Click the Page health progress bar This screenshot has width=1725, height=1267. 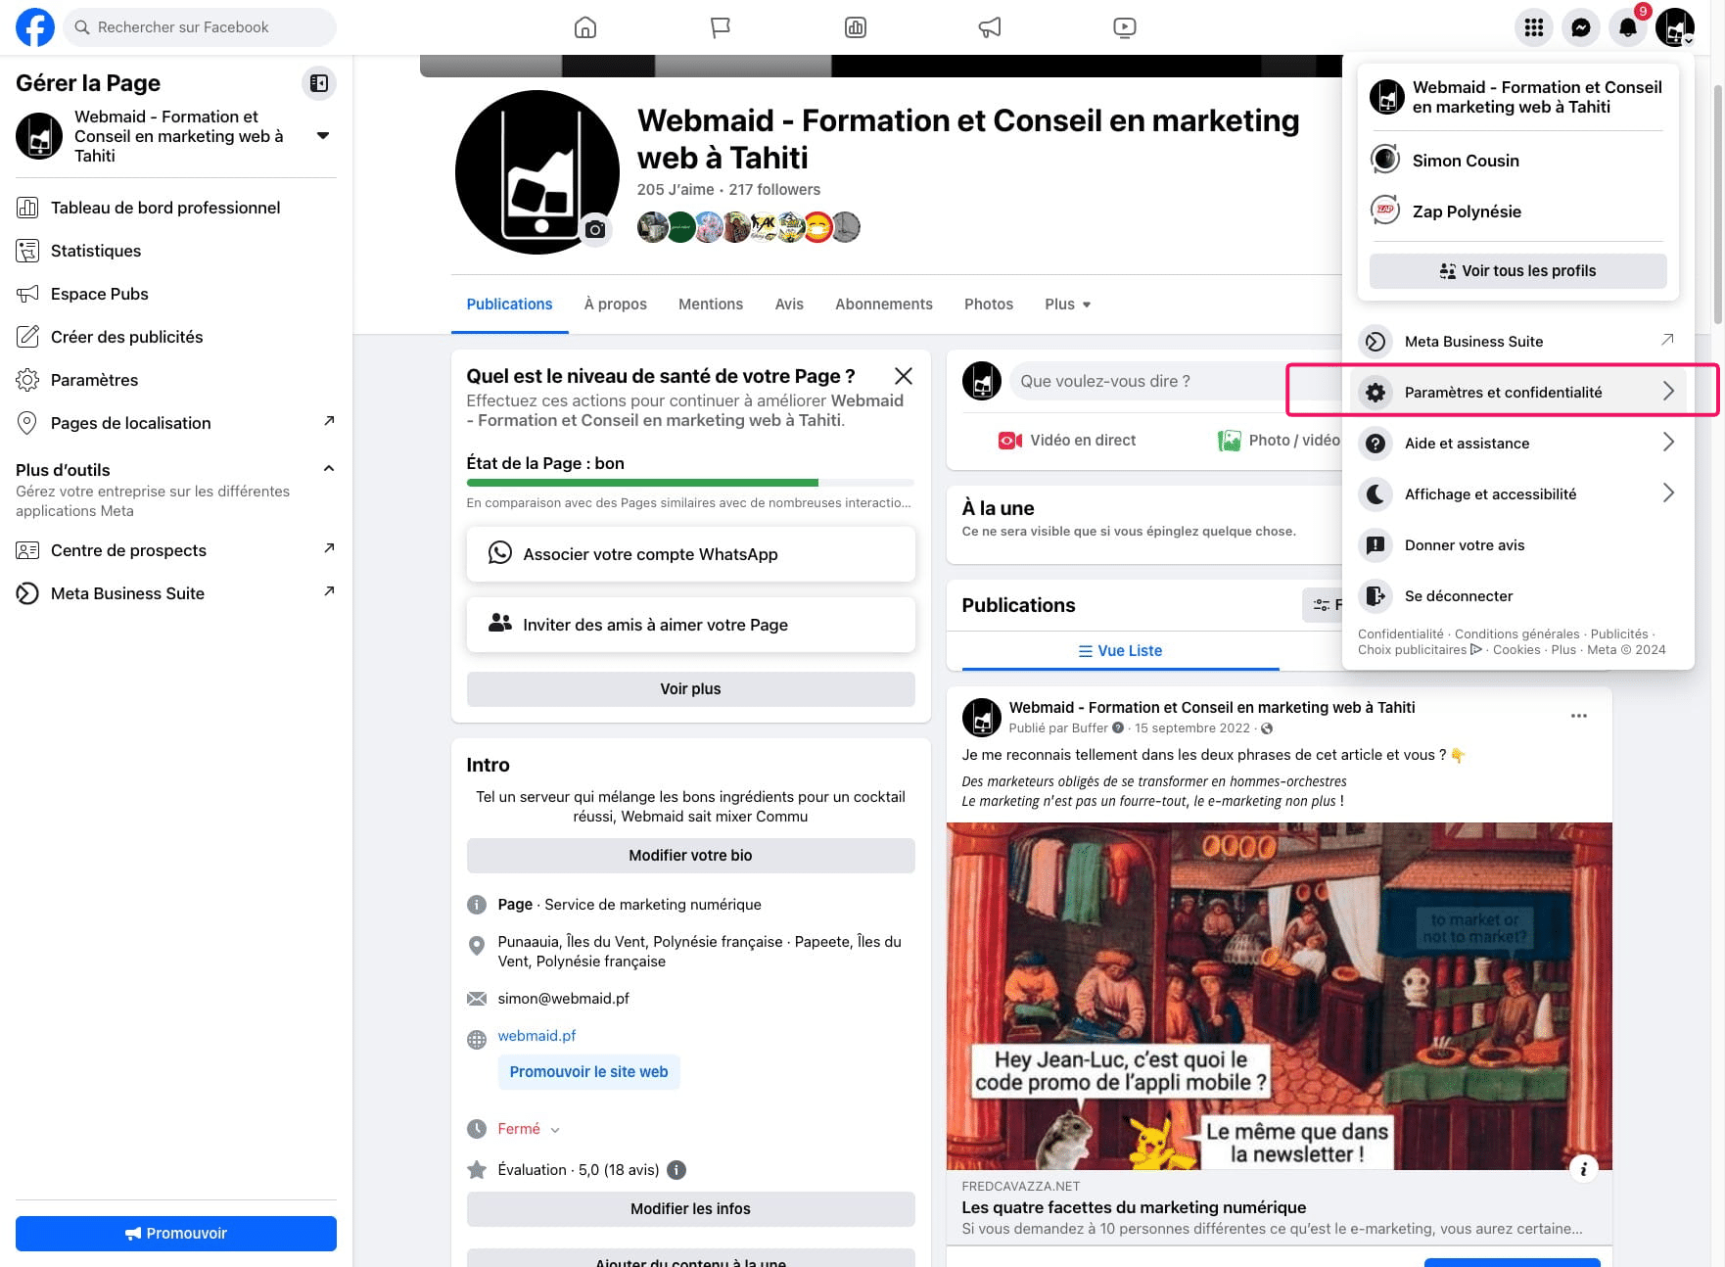click(x=689, y=483)
